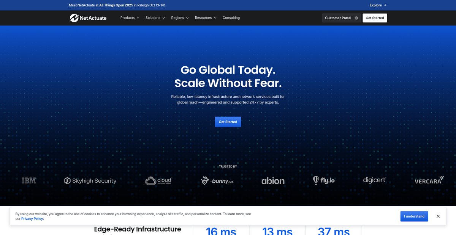This screenshot has width=456, height=235.
Task: Click the Skyhigh Security logo
Action: click(x=90, y=181)
